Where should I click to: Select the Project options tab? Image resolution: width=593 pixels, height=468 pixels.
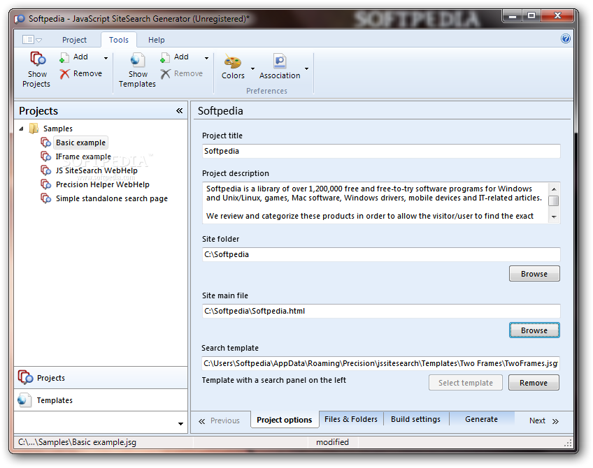pos(285,420)
